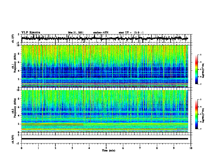Click the ch.2 colorbar's "log(PSD)" units label
The image size is (215, 166).
coord(203,115)
